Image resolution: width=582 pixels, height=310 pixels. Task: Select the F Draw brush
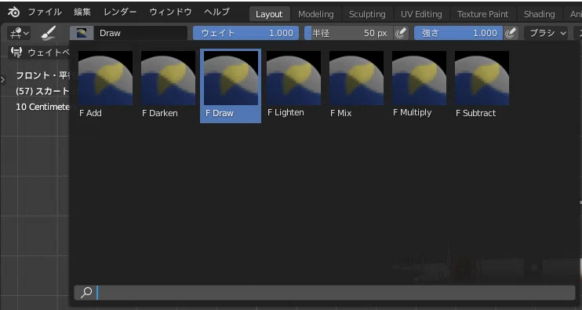[231, 86]
